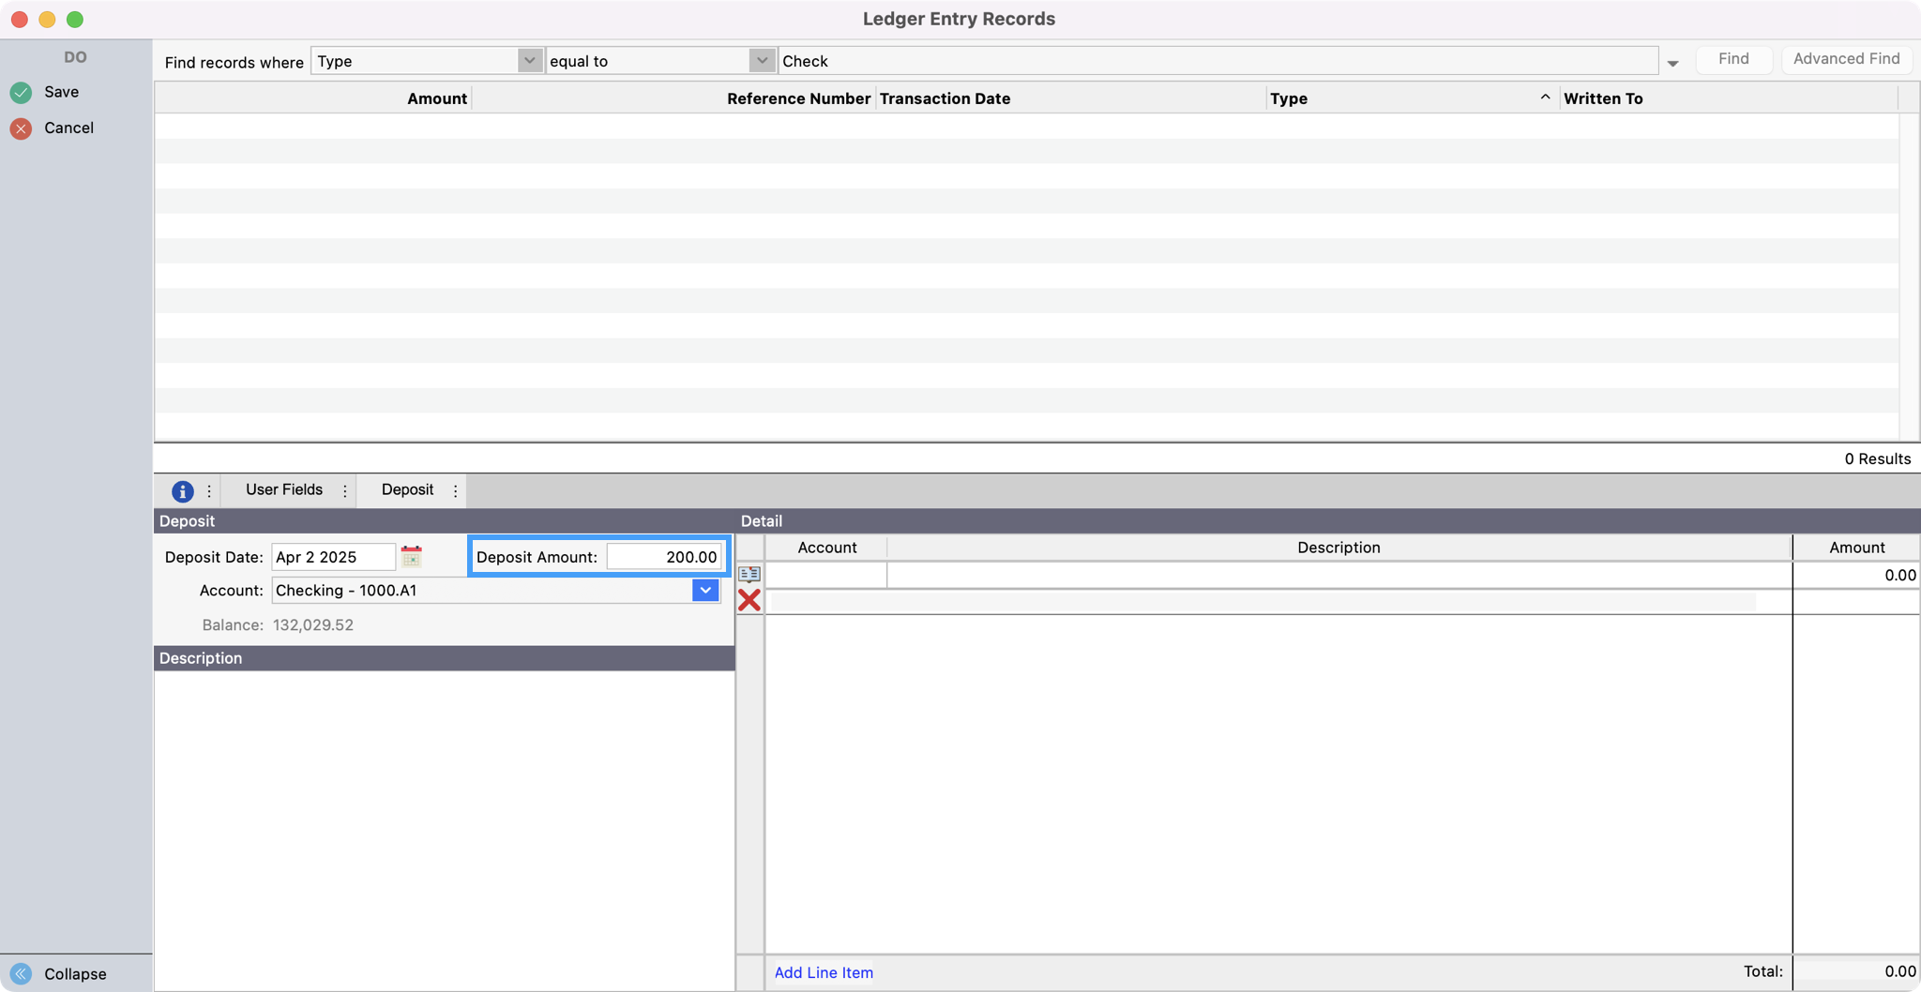Click the Collapse sidebar arrow icon

click(x=21, y=973)
